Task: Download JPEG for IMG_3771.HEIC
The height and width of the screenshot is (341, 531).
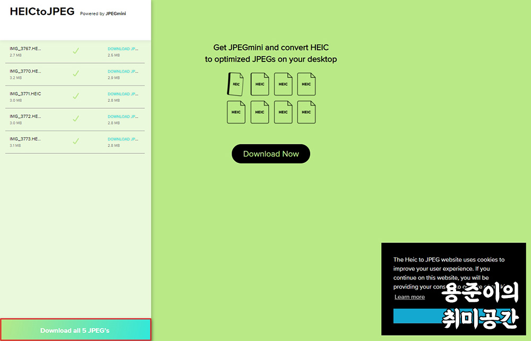Action: 123,94
